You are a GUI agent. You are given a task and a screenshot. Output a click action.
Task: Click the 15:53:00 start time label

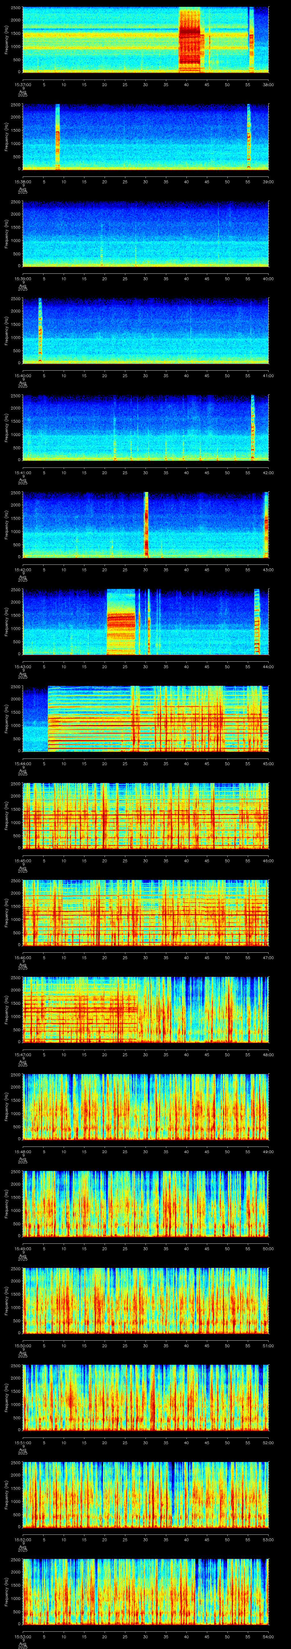pyautogui.click(x=22, y=1636)
